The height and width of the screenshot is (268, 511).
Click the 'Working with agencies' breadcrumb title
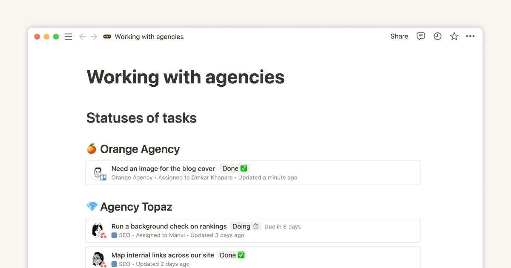(x=149, y=37)
